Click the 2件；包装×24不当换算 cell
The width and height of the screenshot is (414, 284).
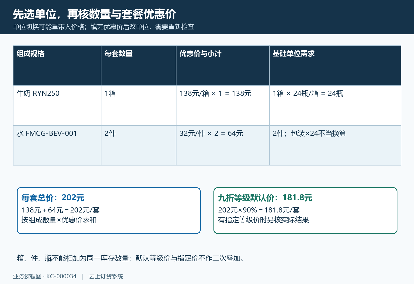[335, 145]
